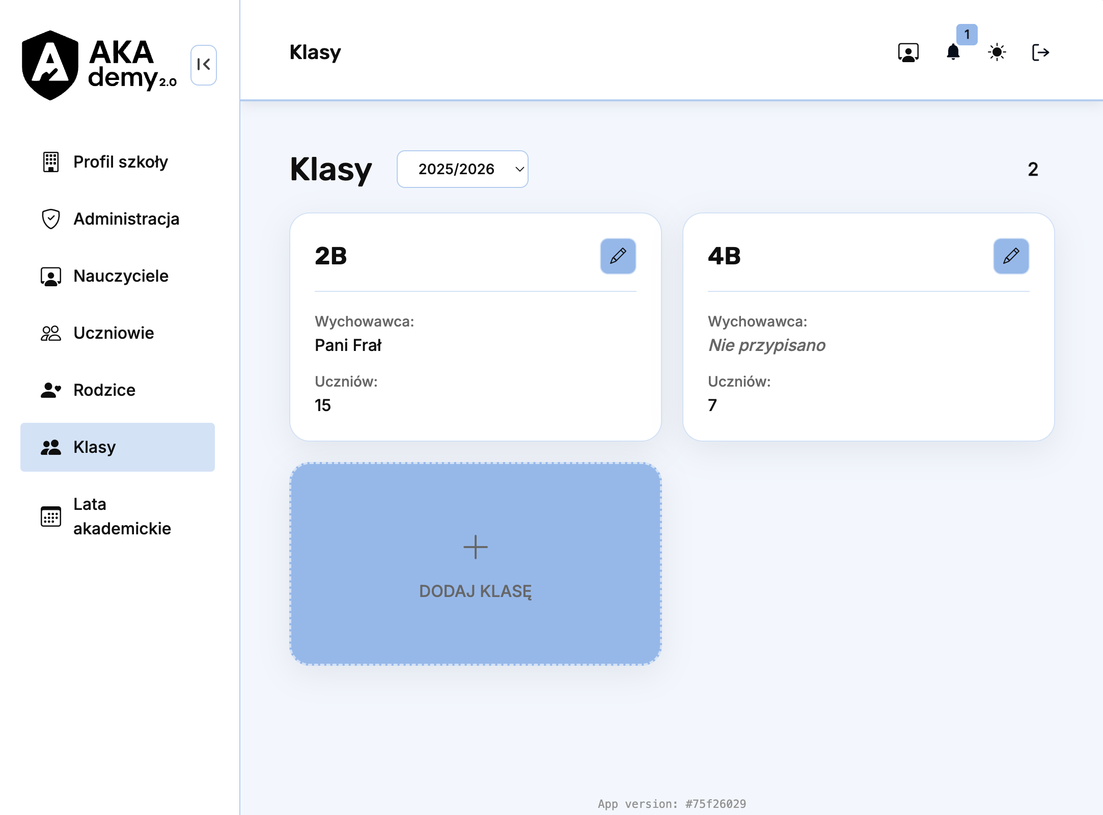This screenshot has width=1103, height=815.
Task: Click the notification count badge
Action: coord(967,35)
